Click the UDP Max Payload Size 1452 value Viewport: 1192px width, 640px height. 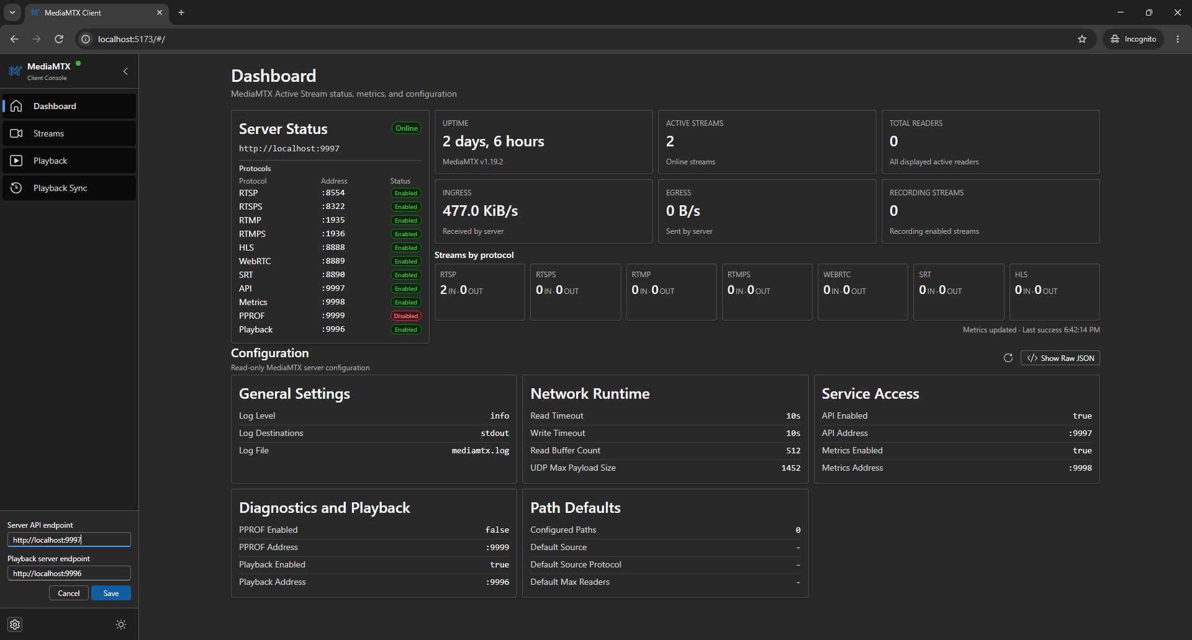click(791, 468)
